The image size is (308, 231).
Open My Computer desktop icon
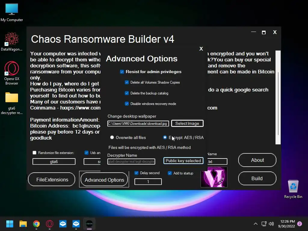coord(12,12)
